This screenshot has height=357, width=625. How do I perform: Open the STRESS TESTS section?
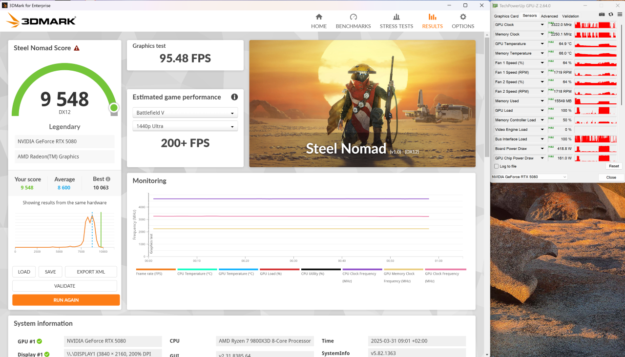396,20
